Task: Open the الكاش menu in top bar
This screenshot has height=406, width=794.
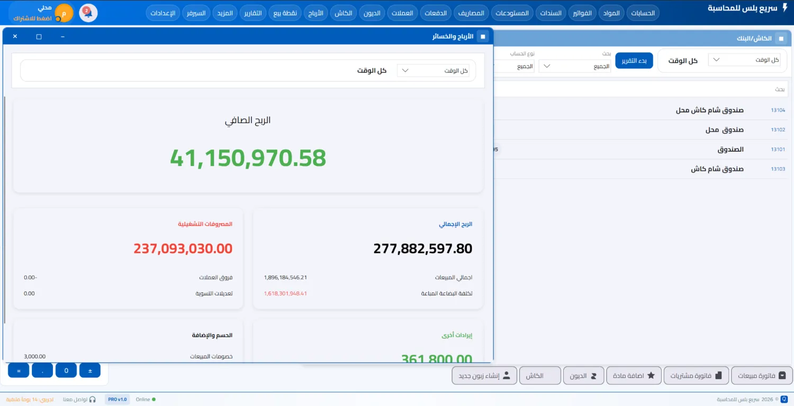Action: [x=343, y=13]
